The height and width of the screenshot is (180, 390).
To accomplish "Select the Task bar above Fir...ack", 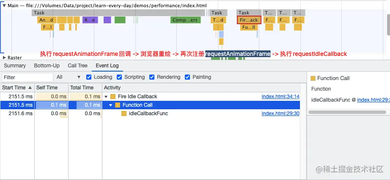I will pos(249,13).
